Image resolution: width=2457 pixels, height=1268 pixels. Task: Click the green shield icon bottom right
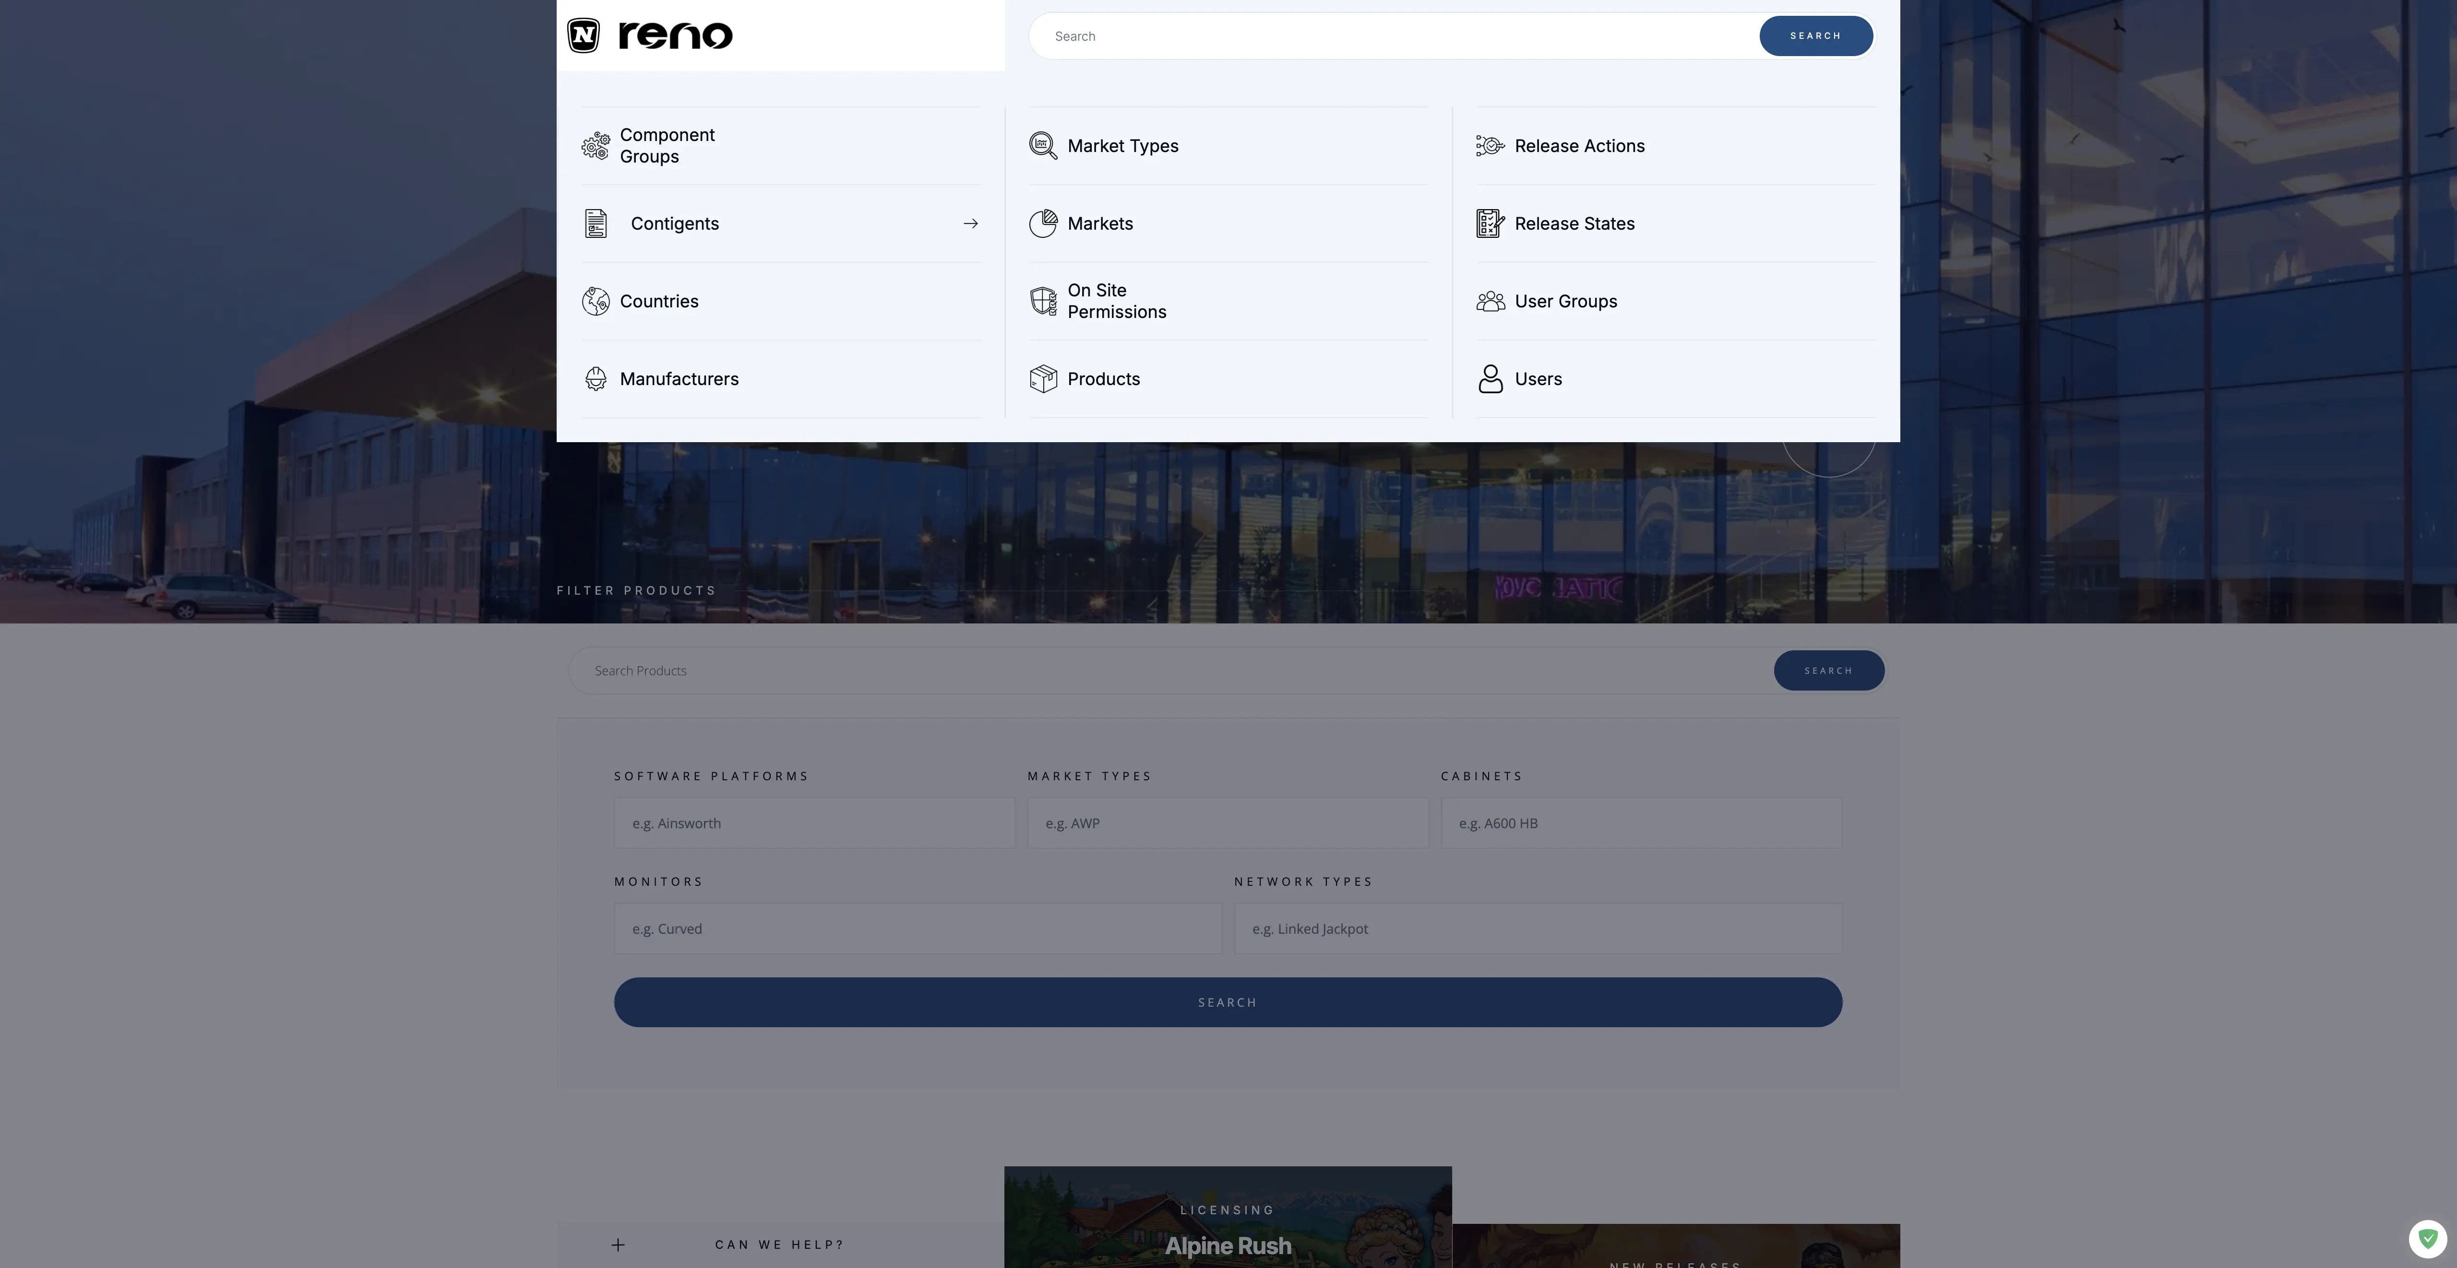coord(2426,1238)
